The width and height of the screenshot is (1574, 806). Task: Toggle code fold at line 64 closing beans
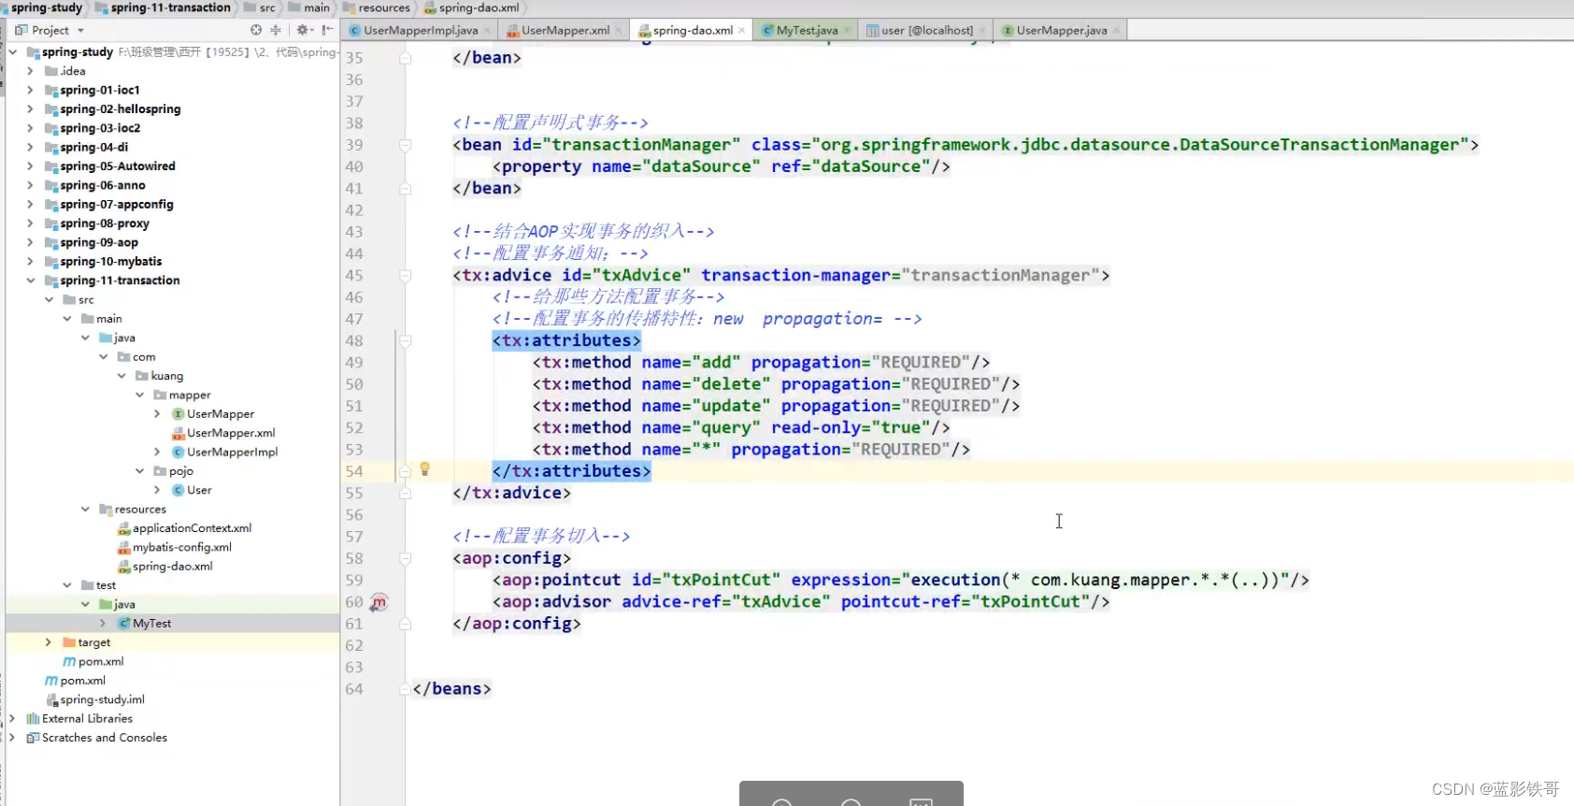[x=405, y=690]
